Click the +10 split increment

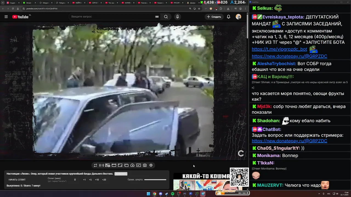click(x=97, y=180)
